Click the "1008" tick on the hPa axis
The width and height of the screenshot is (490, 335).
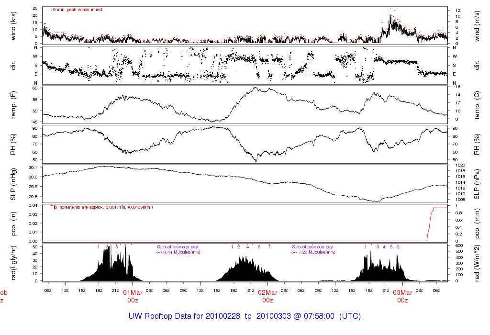[x=460, y=200]
